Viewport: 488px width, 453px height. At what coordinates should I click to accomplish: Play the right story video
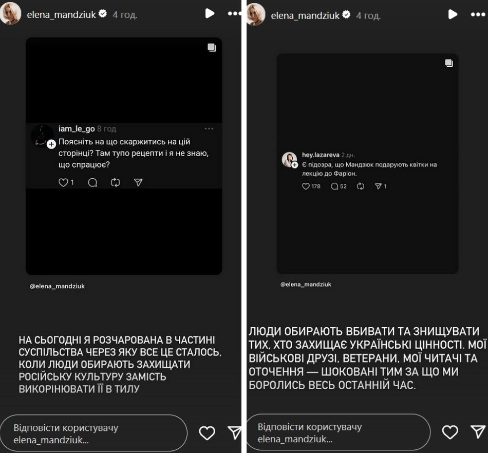click(453, 14)
